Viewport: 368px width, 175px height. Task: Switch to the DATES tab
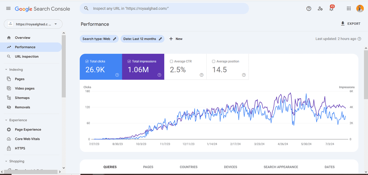tap(330, 167)
